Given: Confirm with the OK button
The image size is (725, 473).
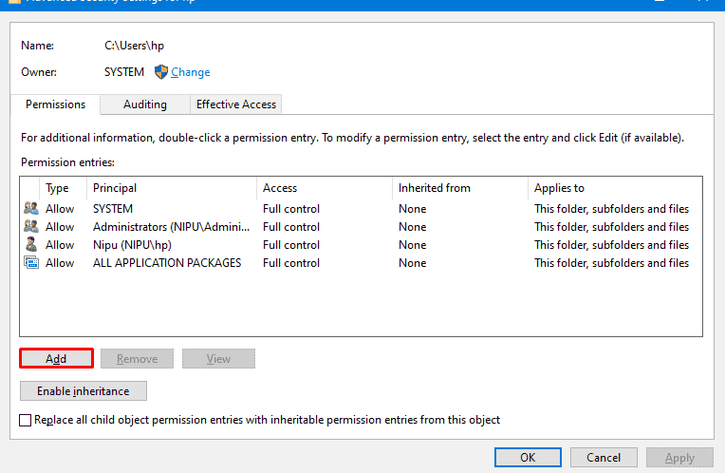Looking at the screenshot, I should pyautogui.click(x=528, y=457).
